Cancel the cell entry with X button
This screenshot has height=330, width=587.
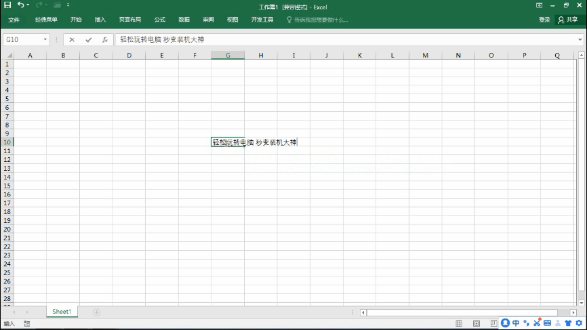click(x=72, y=40)
